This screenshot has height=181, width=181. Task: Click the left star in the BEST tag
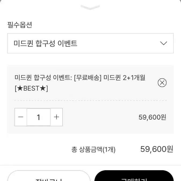[20, 88]
